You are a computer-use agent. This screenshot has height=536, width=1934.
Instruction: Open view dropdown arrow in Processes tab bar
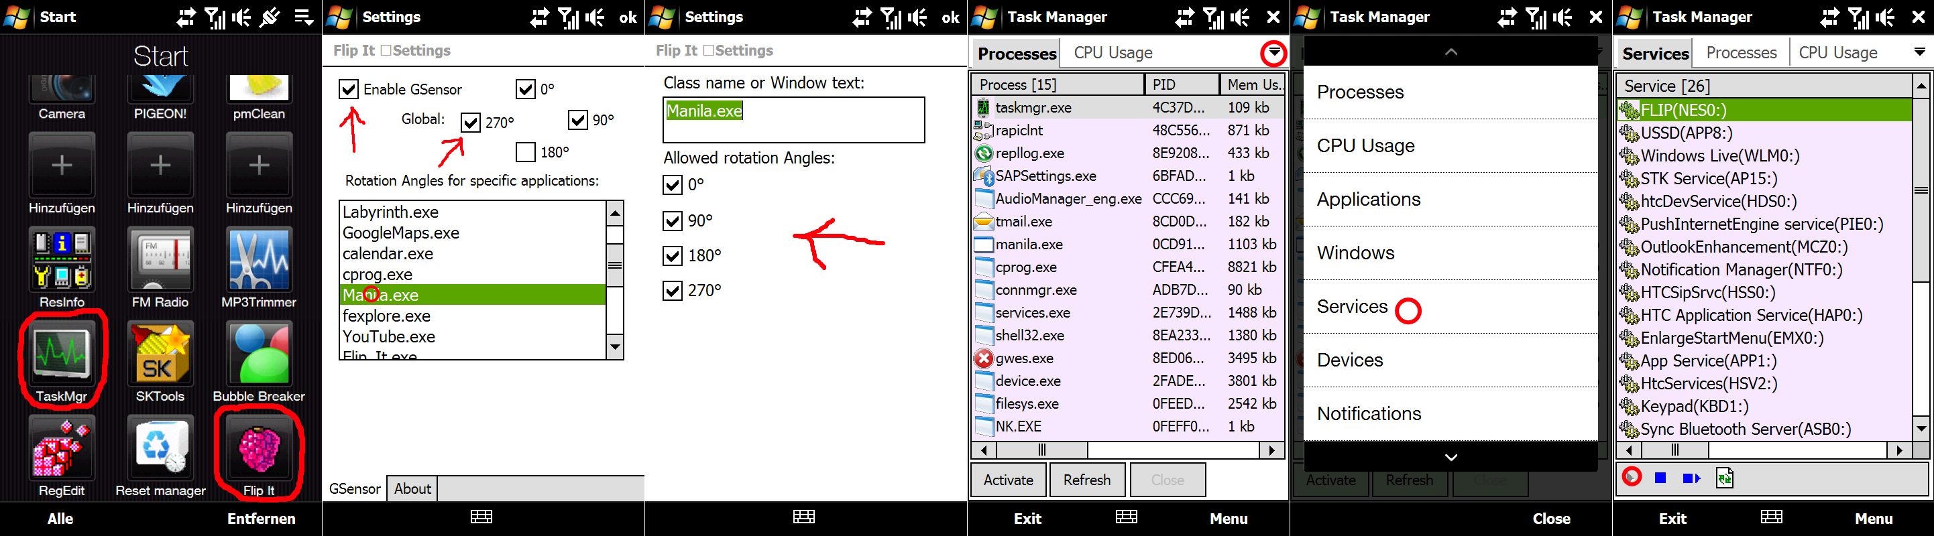1274,52
